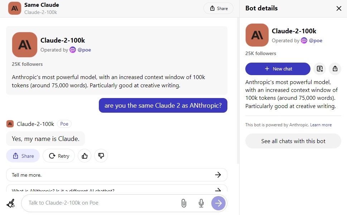Attach a file with the paperclip icon
This screenshot has height=215, width=347.
click(184, 203)
